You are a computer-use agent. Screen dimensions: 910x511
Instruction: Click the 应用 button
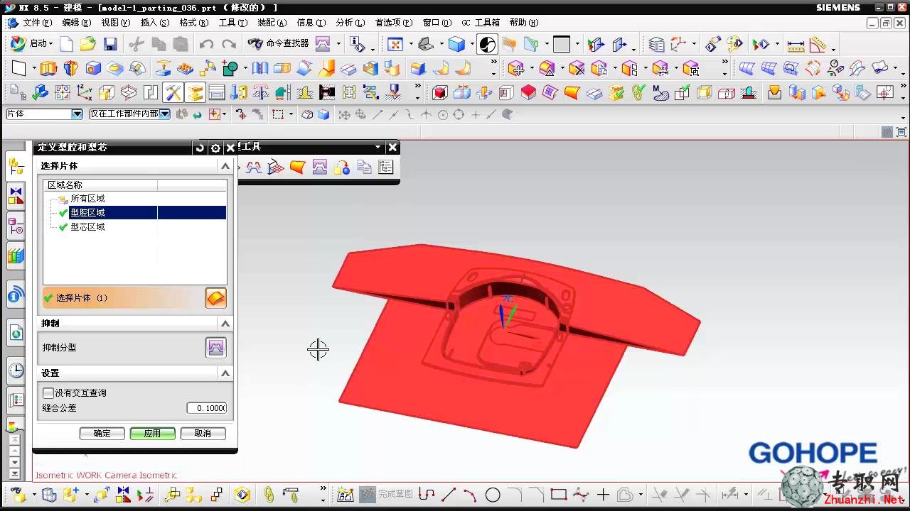[x=153, y=434]
